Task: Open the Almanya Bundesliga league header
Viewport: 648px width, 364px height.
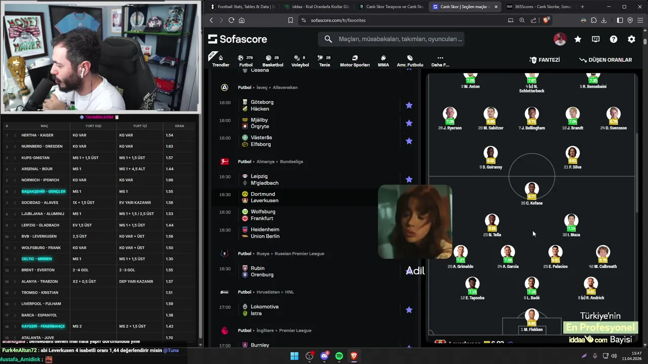Action: tap(270, 162)
